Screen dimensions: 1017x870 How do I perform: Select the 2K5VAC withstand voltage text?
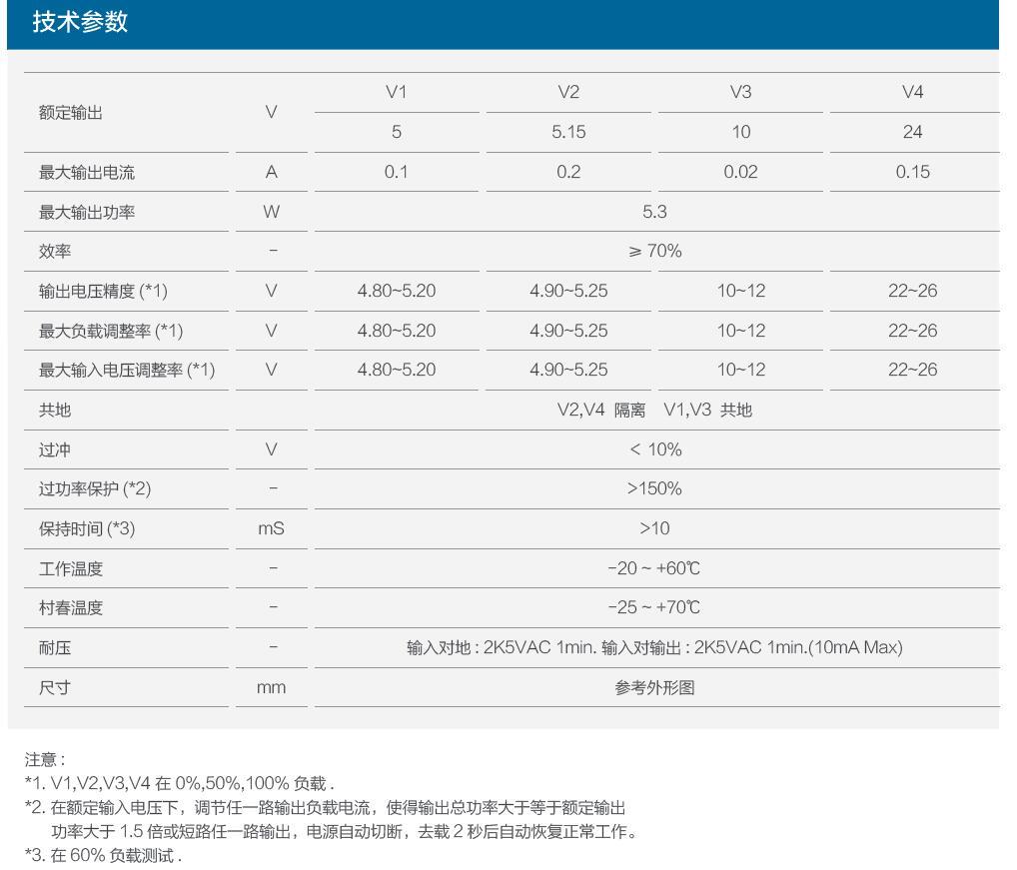pyautogui.click(x=654, y=647)
